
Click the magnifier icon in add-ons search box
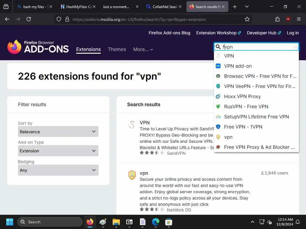click(x=218, y=47)
